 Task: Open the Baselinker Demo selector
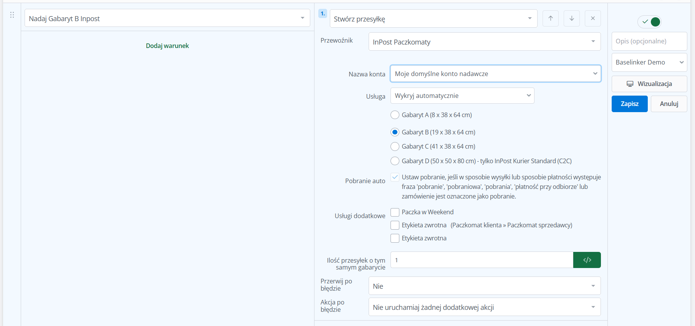tap(649, 62)
